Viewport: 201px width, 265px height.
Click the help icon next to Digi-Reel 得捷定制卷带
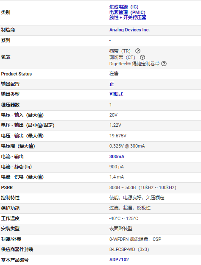pos(164,64)
